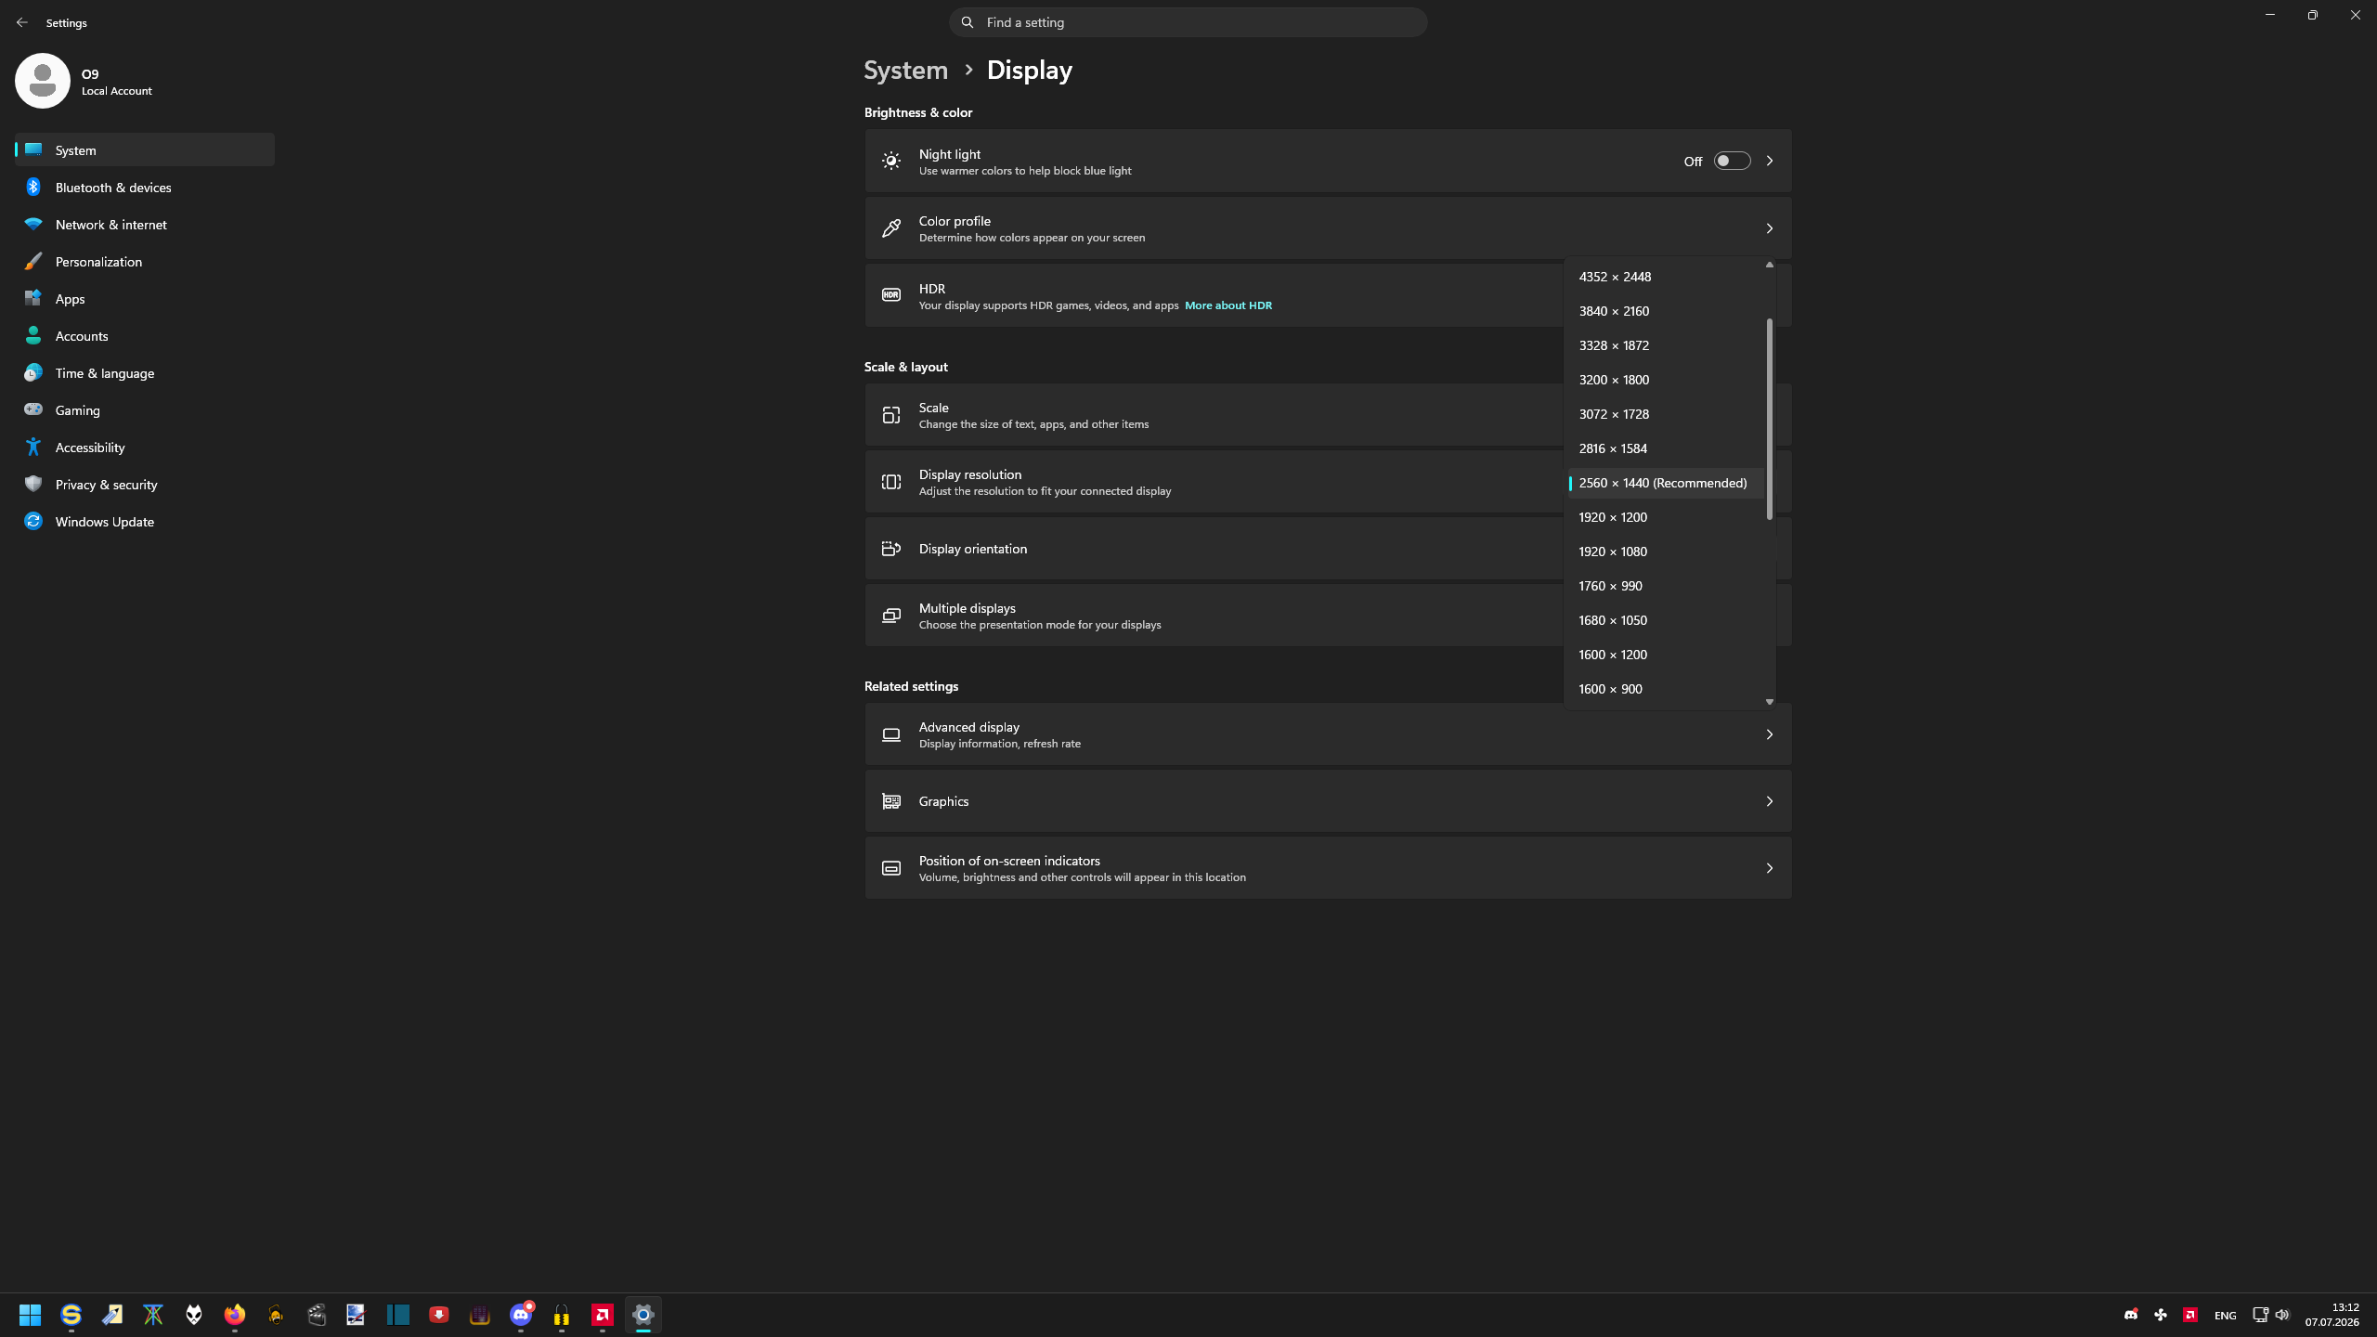Click the Find a setting search box
Screen dimensions: 2377x1337
[x=1188, y=22]
